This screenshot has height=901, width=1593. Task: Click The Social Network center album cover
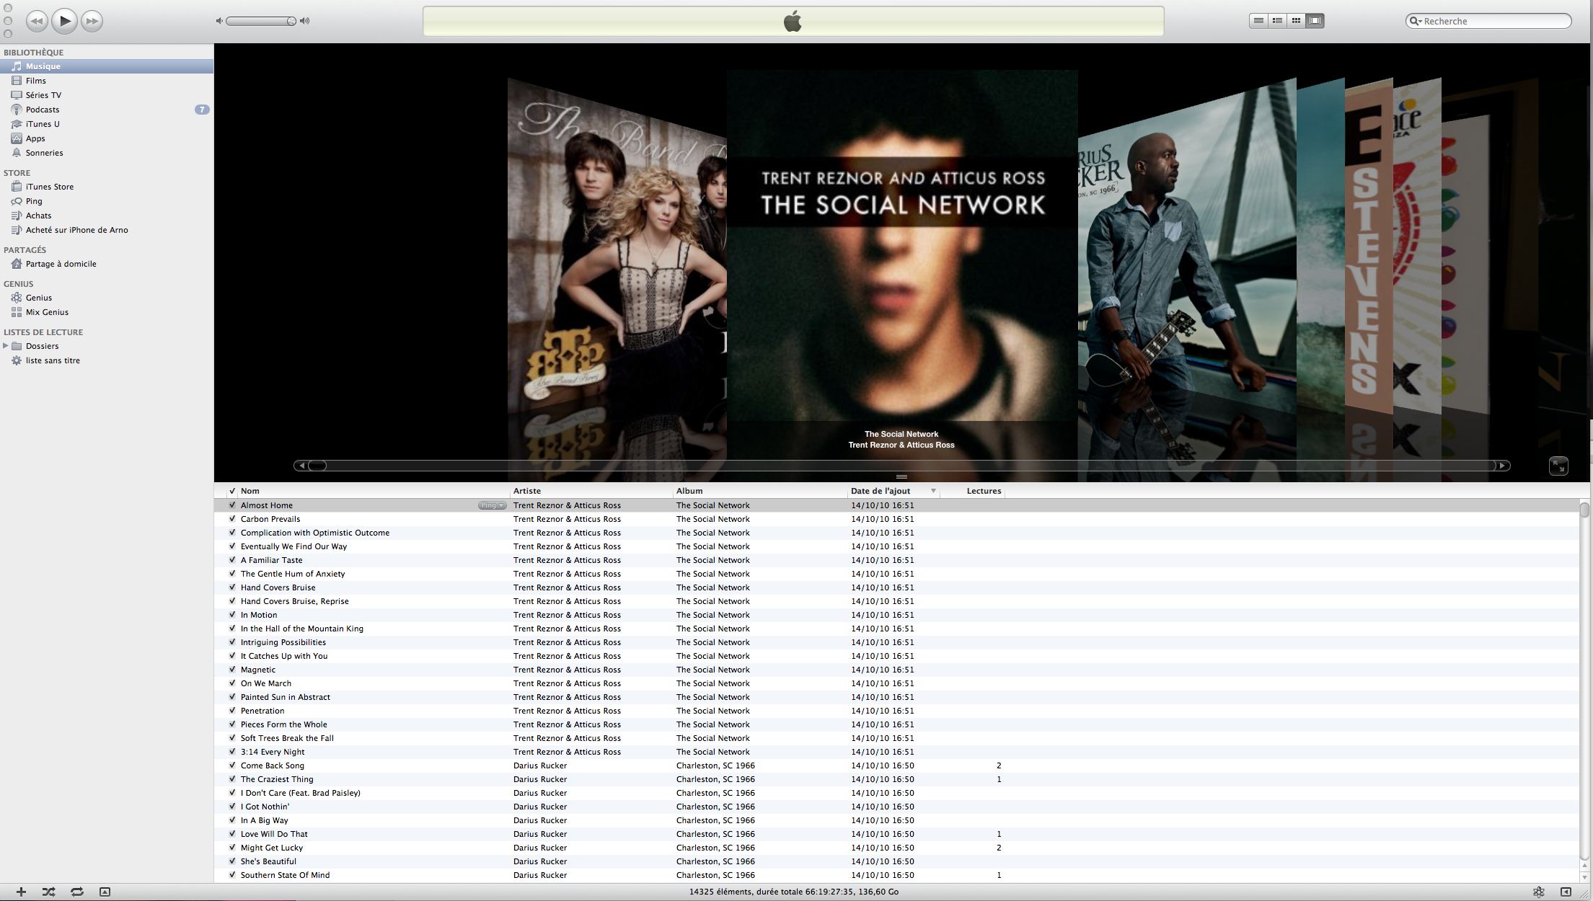[902, 245]
